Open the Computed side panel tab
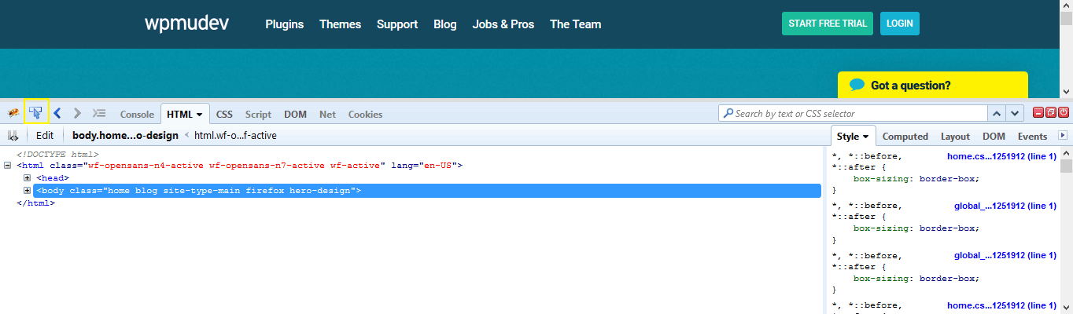This screenshot has width=1073, height=314. click(x=905, y=136)
